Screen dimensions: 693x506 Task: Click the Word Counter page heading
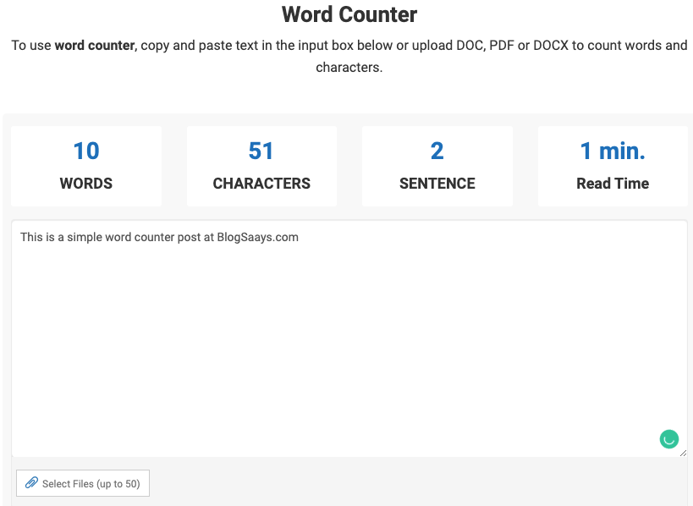click(349, 14)
